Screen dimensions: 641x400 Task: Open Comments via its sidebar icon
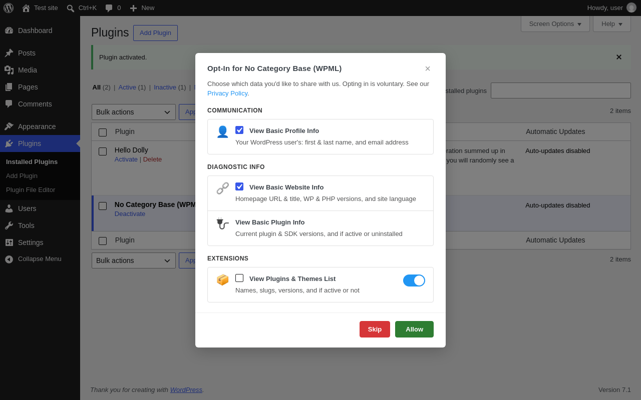coord(9,104)
